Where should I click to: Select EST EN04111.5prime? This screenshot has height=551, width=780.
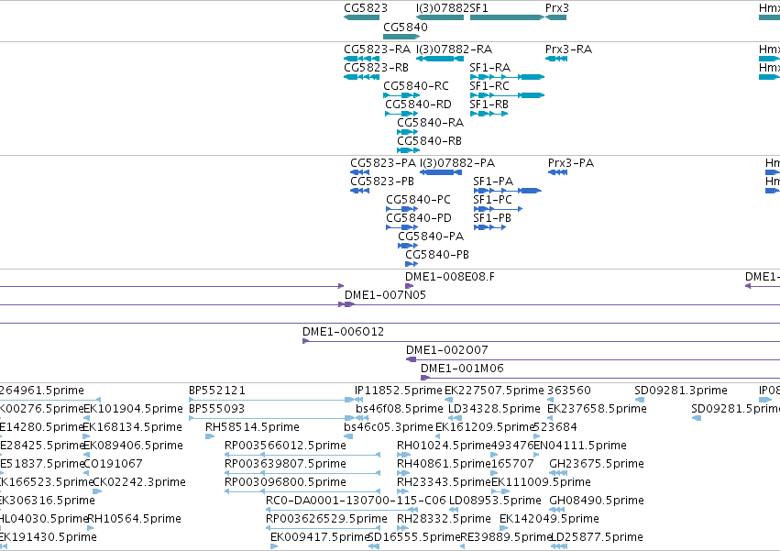[536, 455]
